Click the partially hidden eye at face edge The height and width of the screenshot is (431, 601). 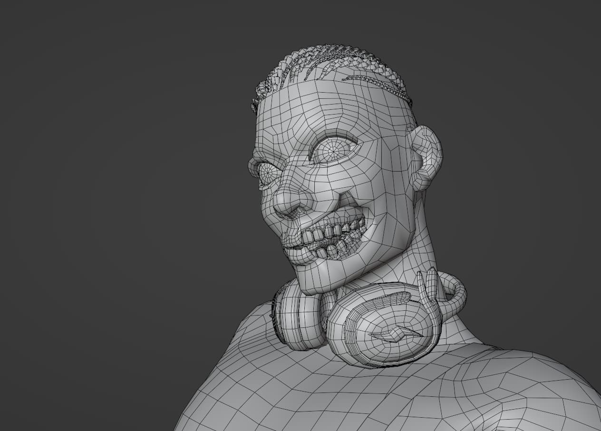pos(267,173)
